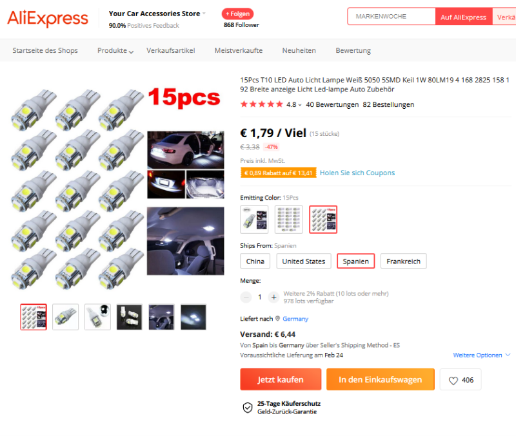This screenshot has width=516, height=436.
Task: Click Holen Sie sich Coupons link
Action: 357,173
